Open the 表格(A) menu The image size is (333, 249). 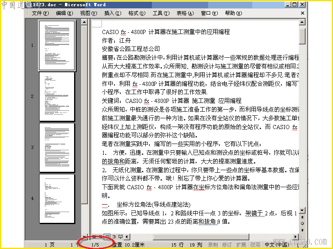185,13
